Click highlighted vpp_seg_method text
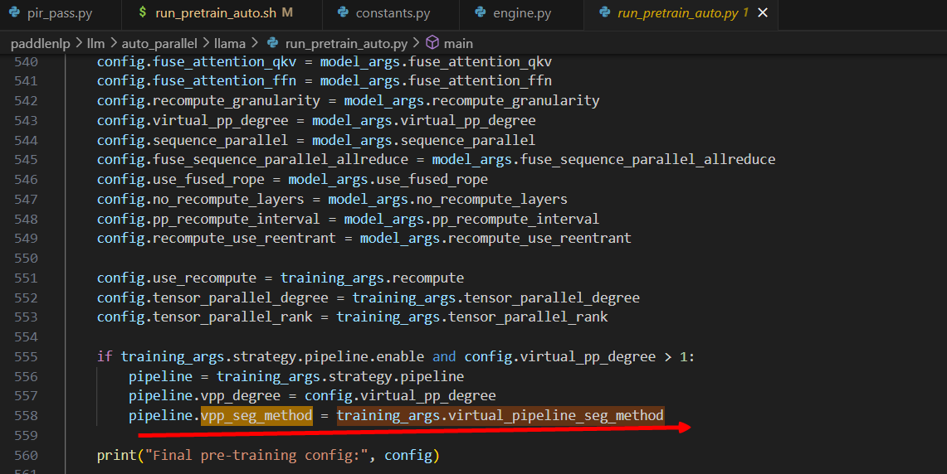Viewport: 947px width, 474px height. (x=256, y=415)
